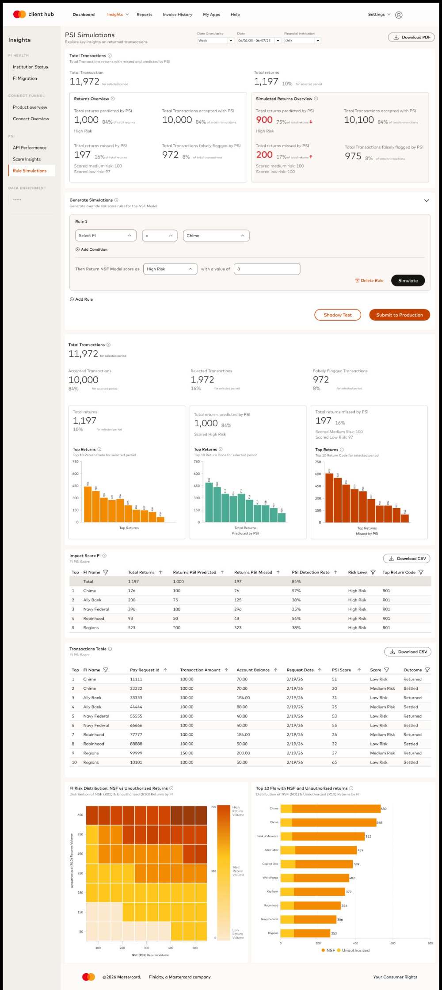Click the Unauthorized legend color dot
This screenshot has height=990, width=442.
(339, 950)
